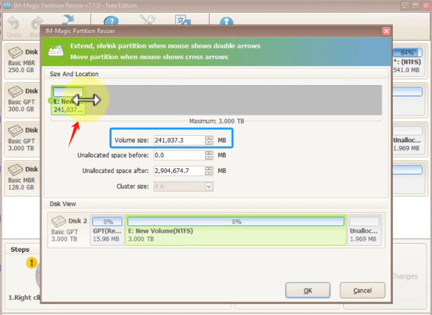Select the Unalloc... 1.969 MB block in Disk View

click(365, 230)
